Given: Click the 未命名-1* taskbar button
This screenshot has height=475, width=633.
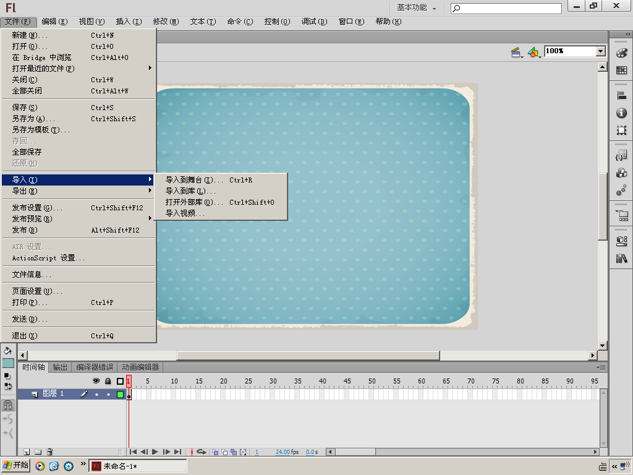Looking at the screenshot, I should point(138,466).
